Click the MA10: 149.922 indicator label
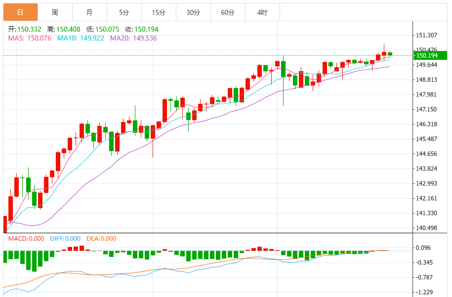452x297 pixels. pos(81,39)
